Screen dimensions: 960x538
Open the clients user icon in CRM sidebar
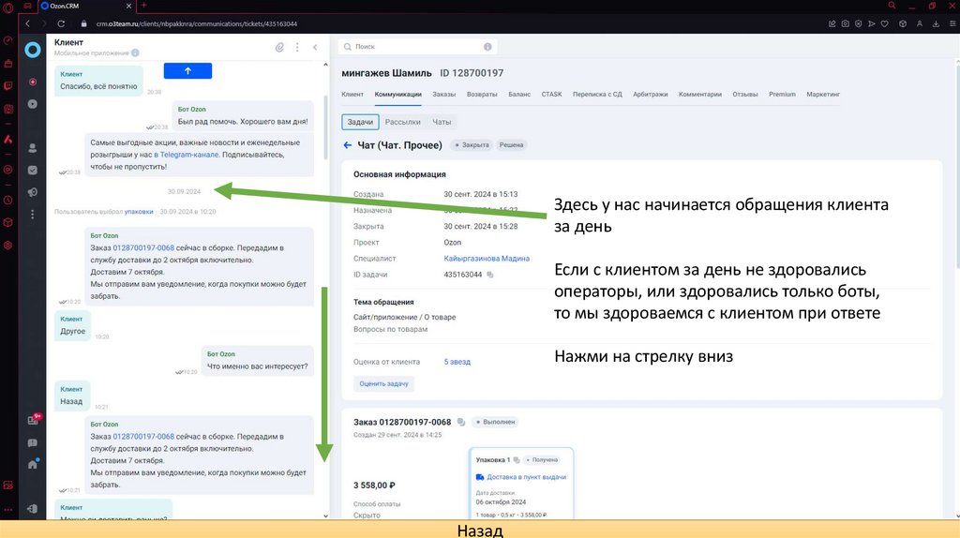33,147
